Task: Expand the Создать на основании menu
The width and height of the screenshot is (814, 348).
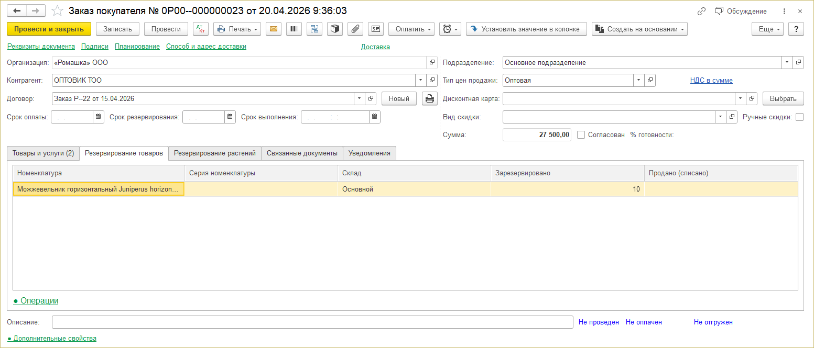Action: tap(639, 29)
